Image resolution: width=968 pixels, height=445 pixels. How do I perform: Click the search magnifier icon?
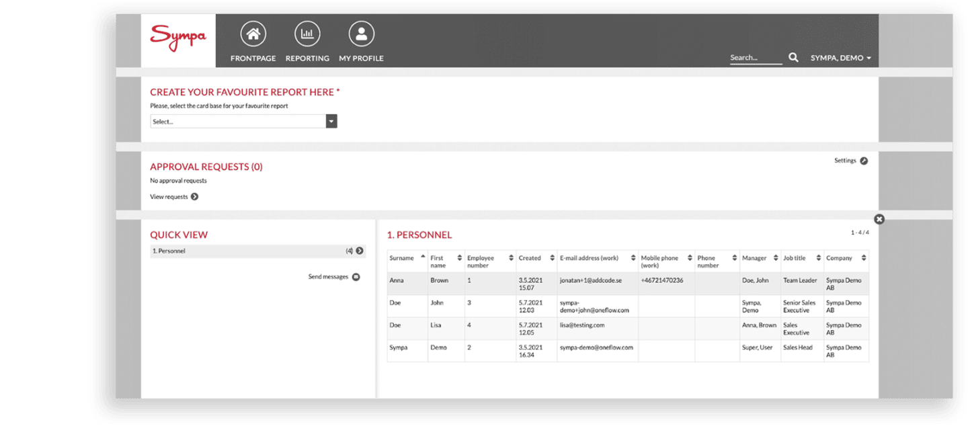794,58
